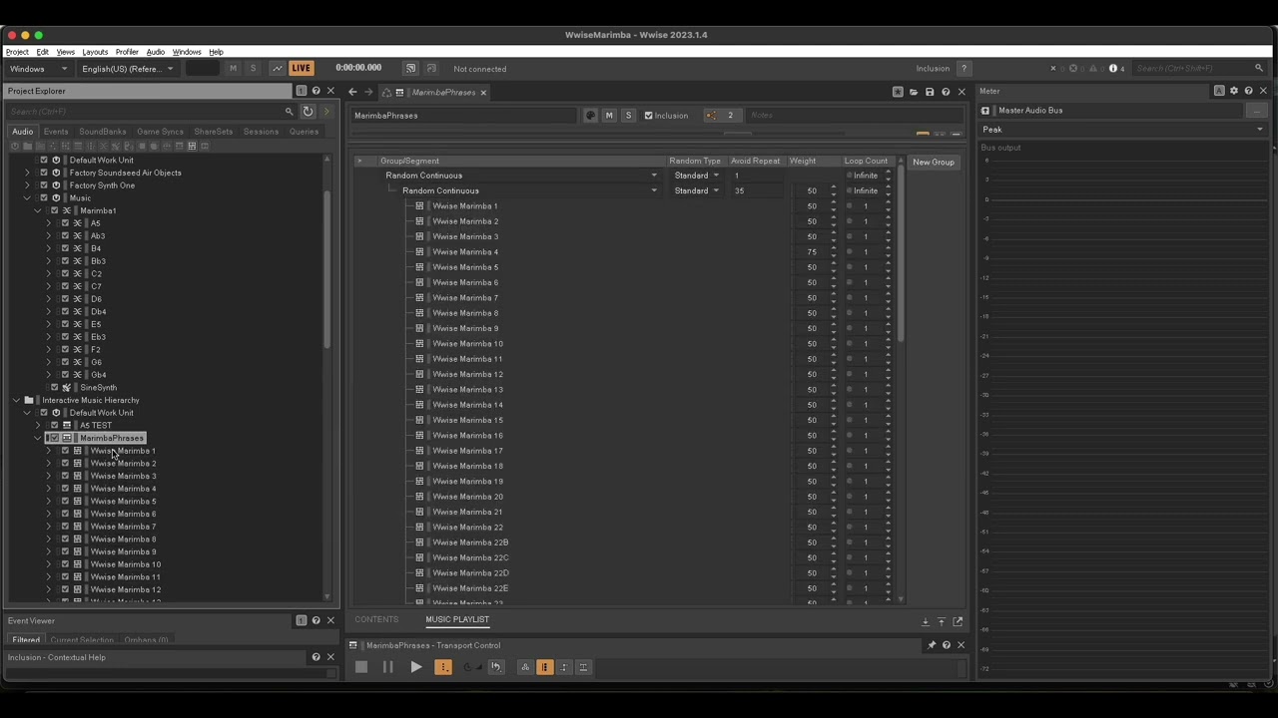Click the top-right global search field
This screenshot has height=718, width=1278.
(x=1194, y=69)
